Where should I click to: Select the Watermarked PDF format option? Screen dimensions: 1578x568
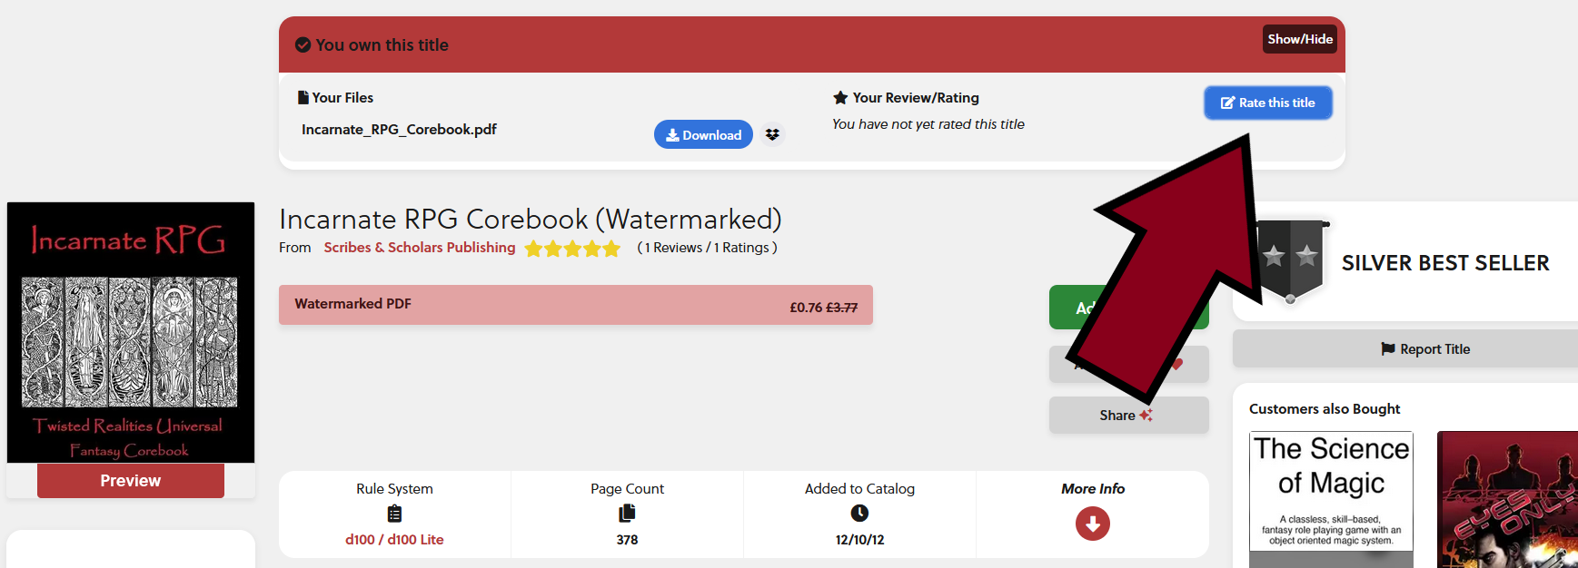point(575,305)
